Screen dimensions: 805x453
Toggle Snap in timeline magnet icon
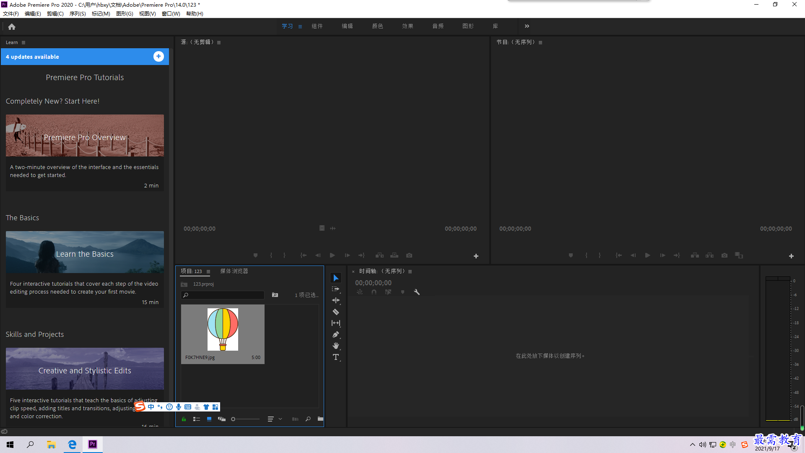(374, 292)
